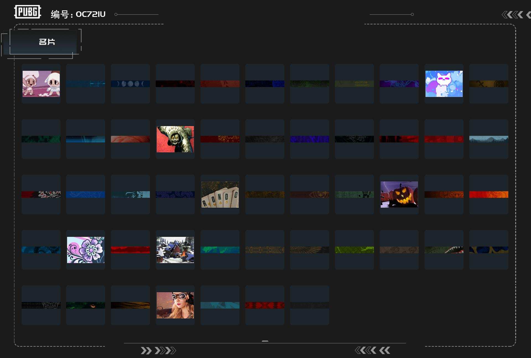The height and width of the screenshot is (358, 531).
Task: Select the shark mouth nameplate
Action: tap(444, 250)
